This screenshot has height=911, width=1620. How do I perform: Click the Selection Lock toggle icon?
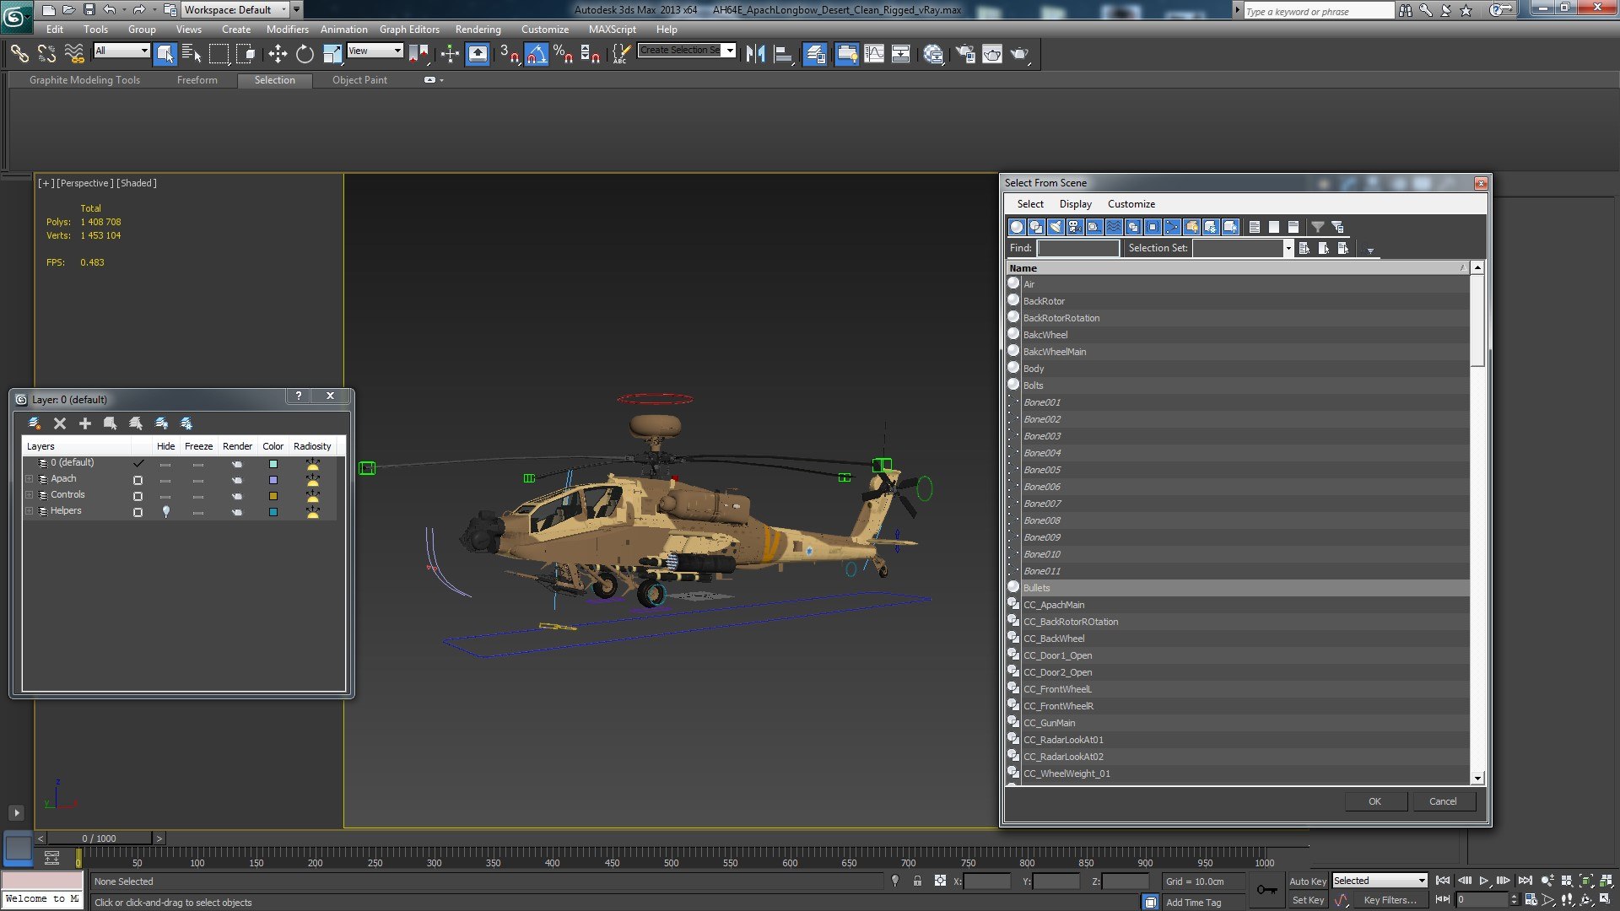917,881
